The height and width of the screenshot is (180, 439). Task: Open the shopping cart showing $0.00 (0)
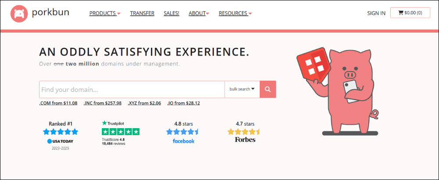(410, 13)
